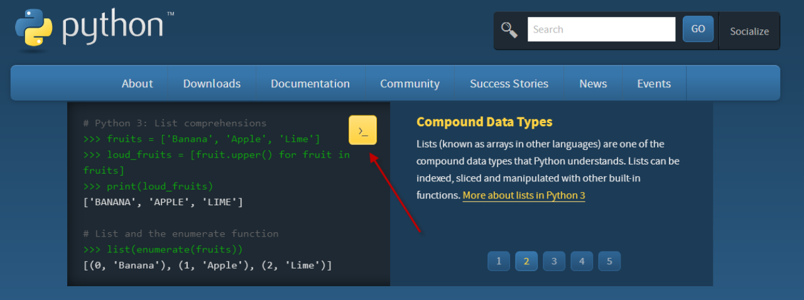Select Community in the navigation bar

(x=410, y=83)
